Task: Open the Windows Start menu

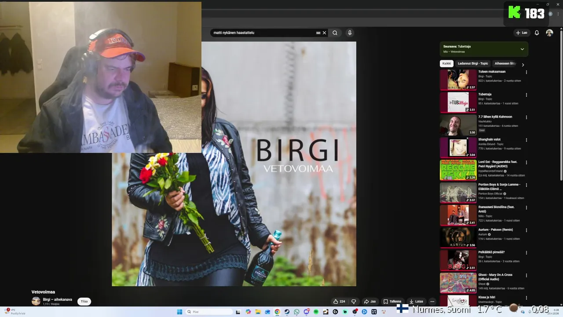Action: pyautogui.click(x=179, y=312)
